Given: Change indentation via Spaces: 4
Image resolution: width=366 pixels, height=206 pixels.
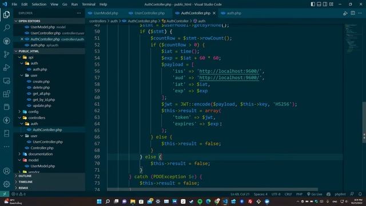Looking at the screenshot, I should (x=261, y=194).
